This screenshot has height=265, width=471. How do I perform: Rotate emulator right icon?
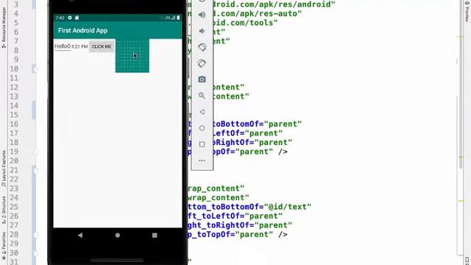click(202, 63)
